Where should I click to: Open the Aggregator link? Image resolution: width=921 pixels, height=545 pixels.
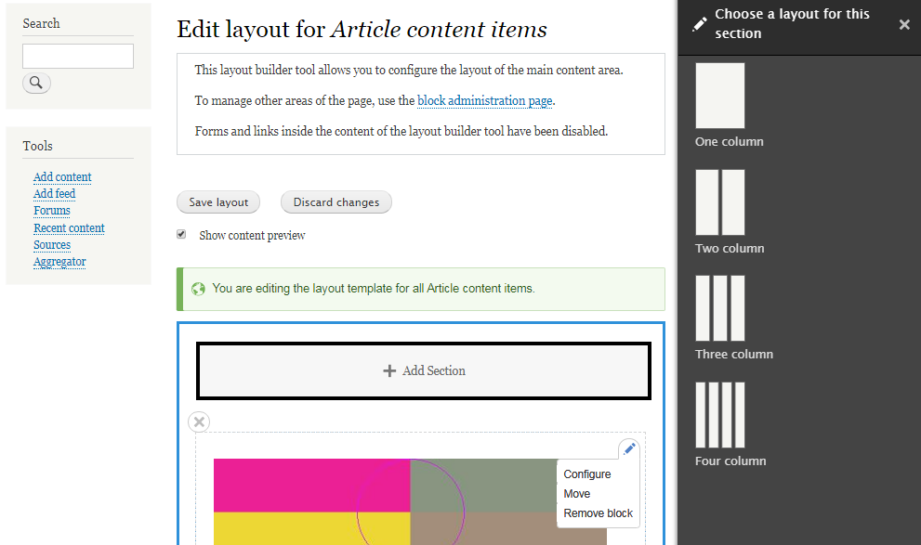[59, 262]
